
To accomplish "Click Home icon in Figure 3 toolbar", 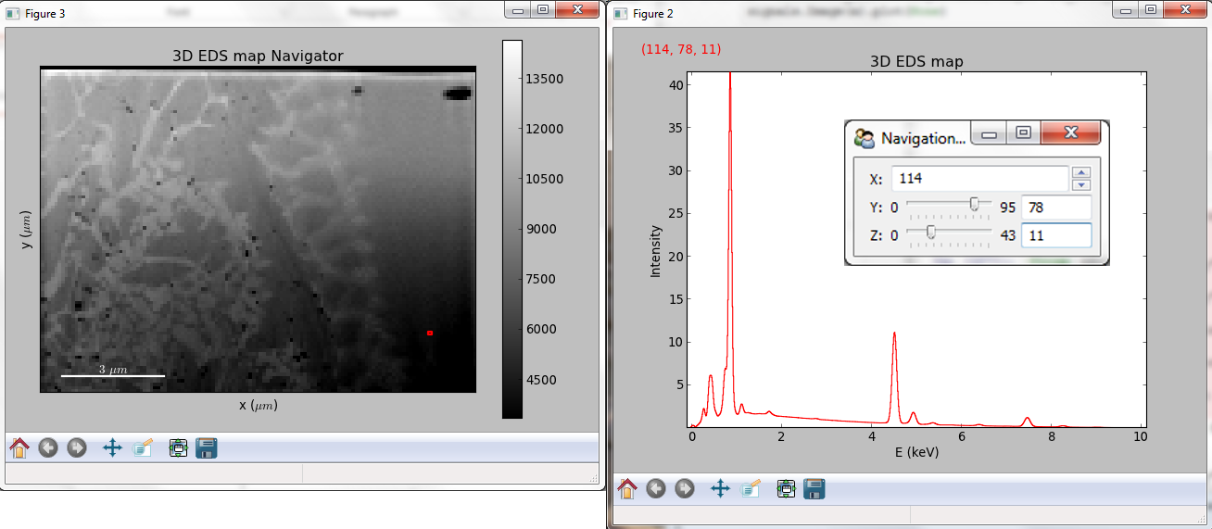I will pyautogui.click(x=19, y=448).
